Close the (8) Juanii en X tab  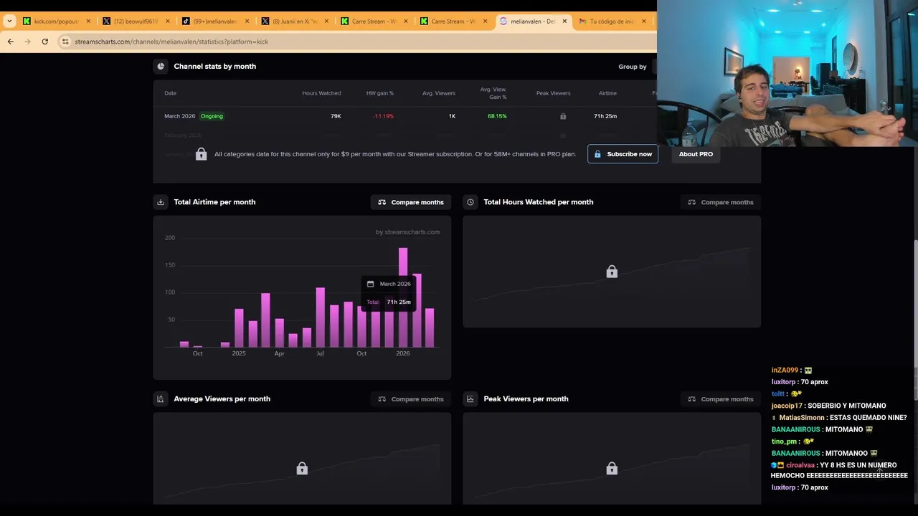coord(326,21)
